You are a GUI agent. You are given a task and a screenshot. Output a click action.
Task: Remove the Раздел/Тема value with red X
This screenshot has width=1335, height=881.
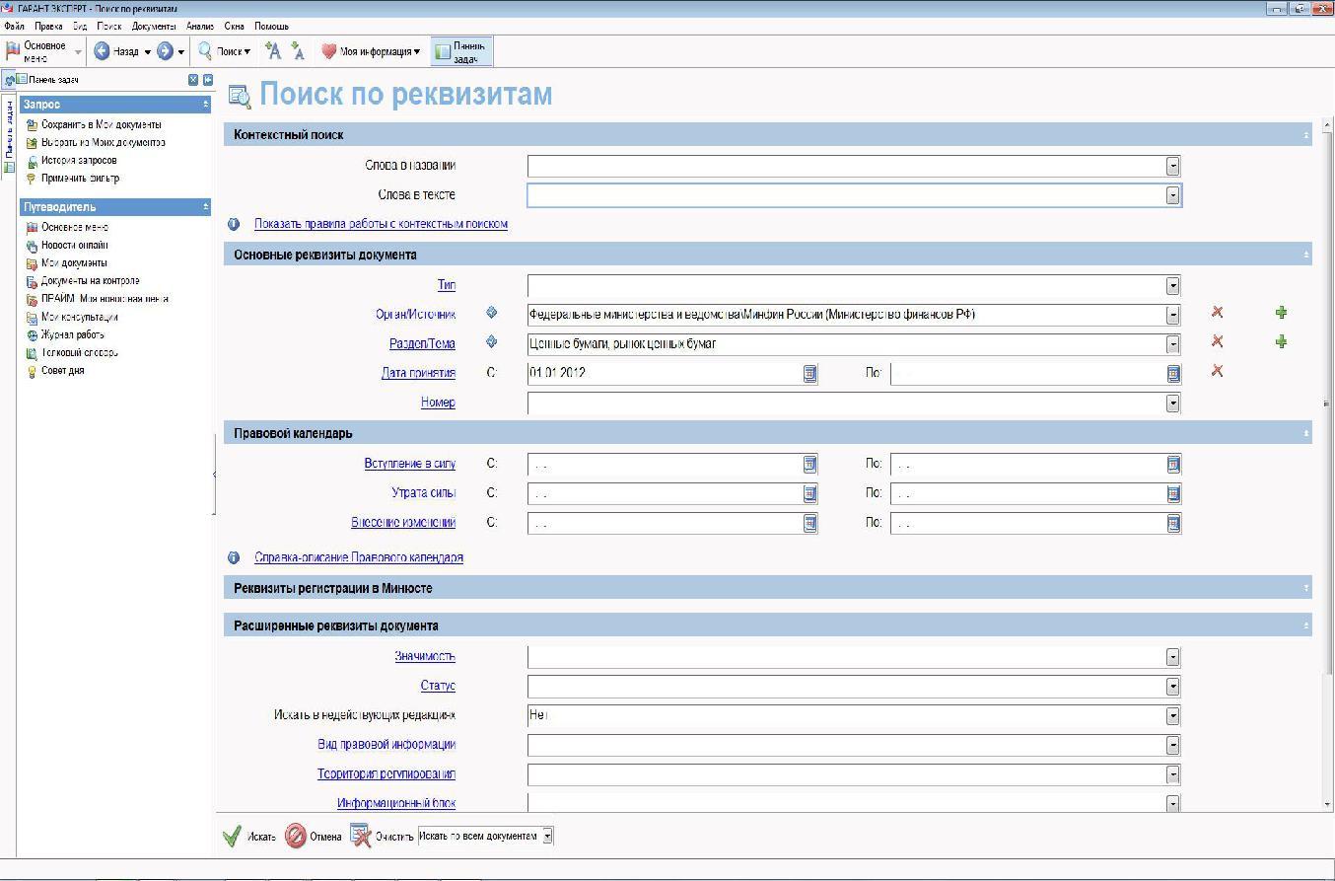(x=1217, y=341)
